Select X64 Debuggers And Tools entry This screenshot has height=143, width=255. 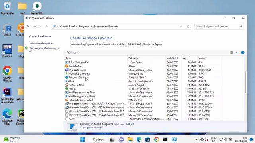[x=82, y=93]
